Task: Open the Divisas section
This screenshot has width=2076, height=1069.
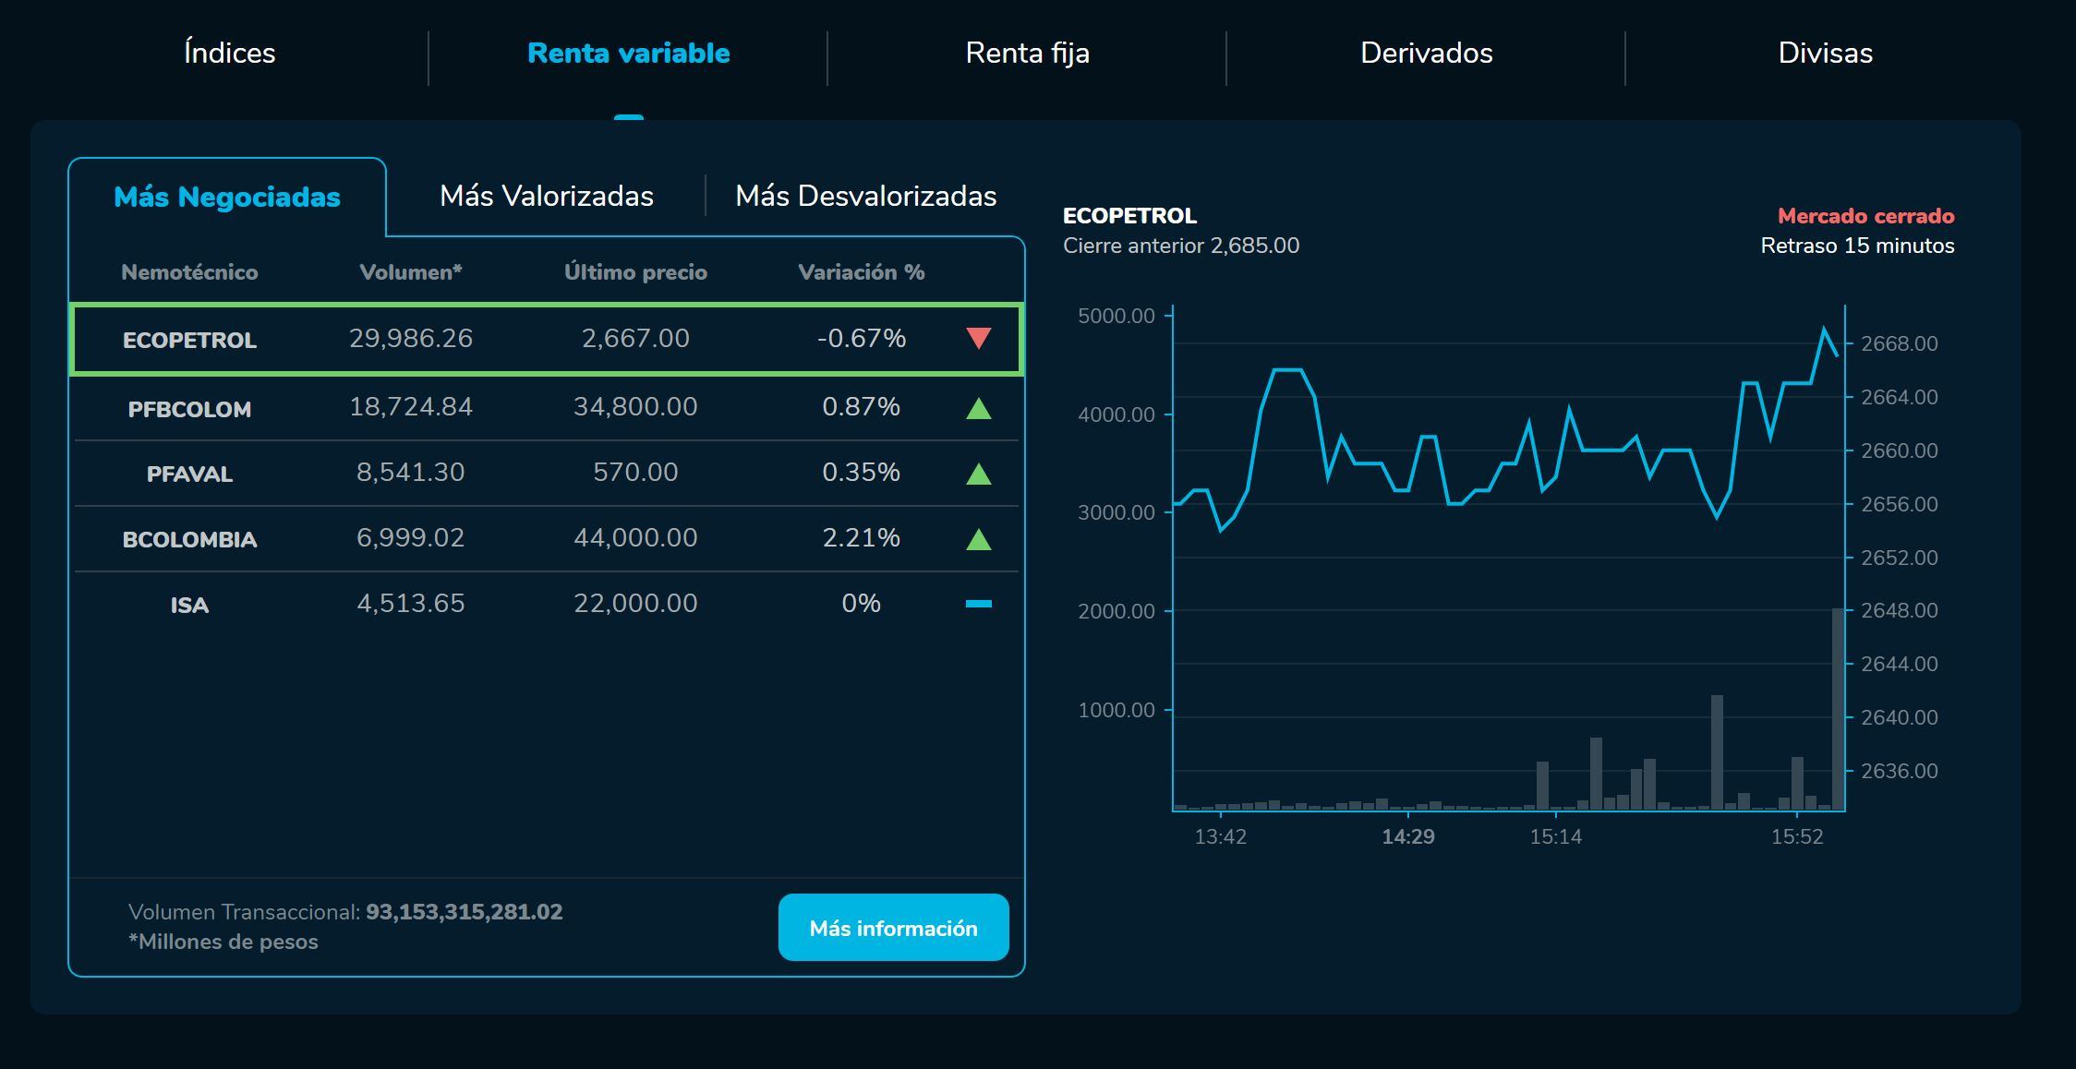Action: (1826, 53)
